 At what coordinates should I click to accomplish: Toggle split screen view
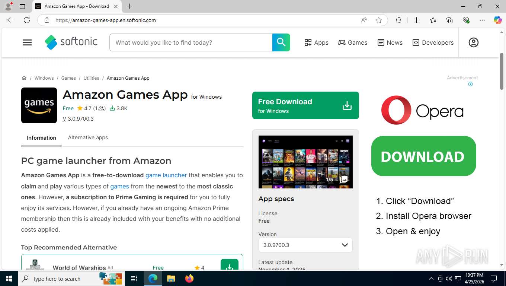[417, 20]
